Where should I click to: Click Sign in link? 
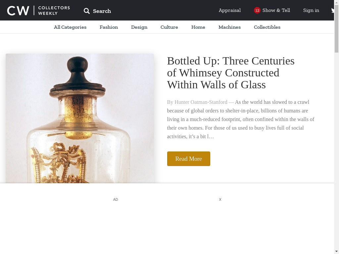(x=311, y=10)
